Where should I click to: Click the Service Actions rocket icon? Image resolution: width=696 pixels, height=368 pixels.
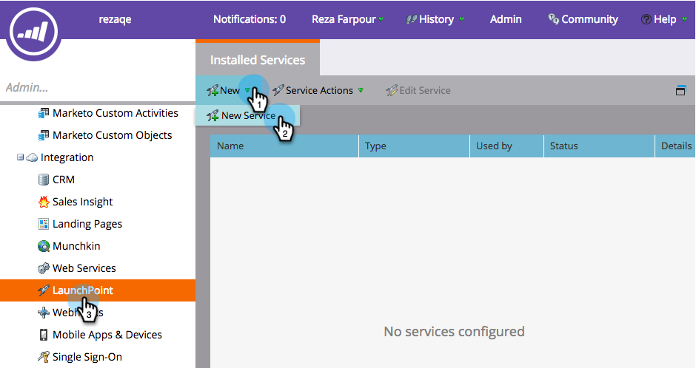[x=278, y=90]
